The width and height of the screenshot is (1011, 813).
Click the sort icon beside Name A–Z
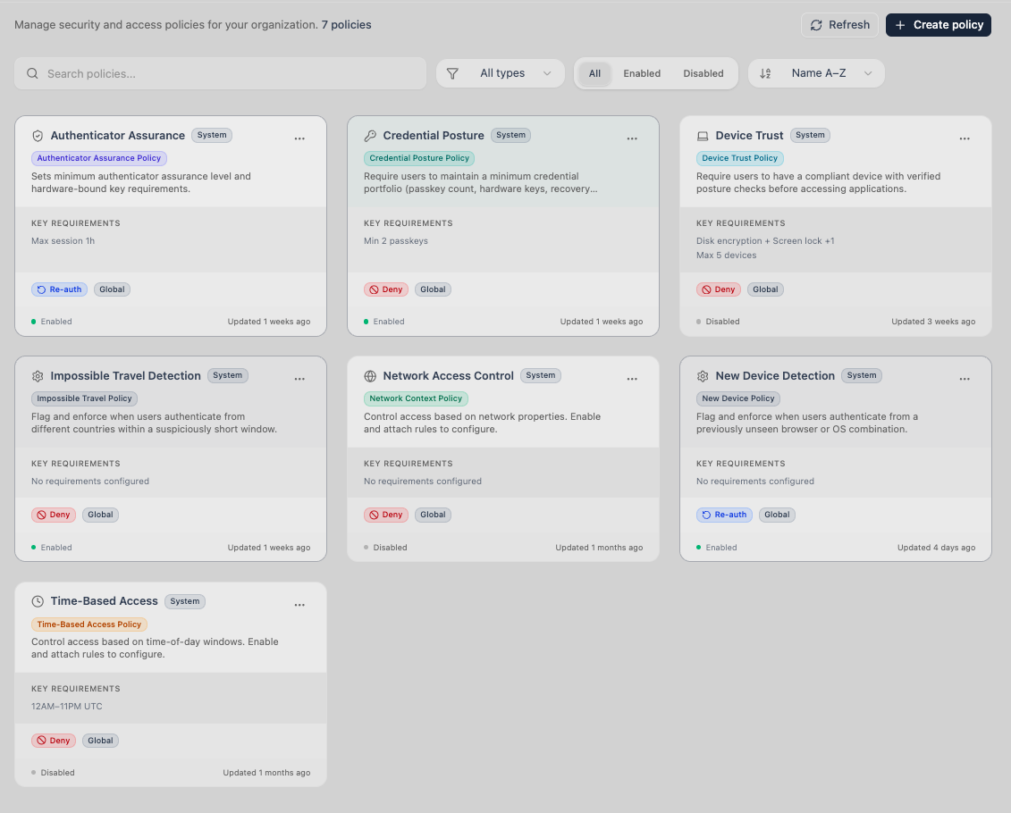pos(765,73)
